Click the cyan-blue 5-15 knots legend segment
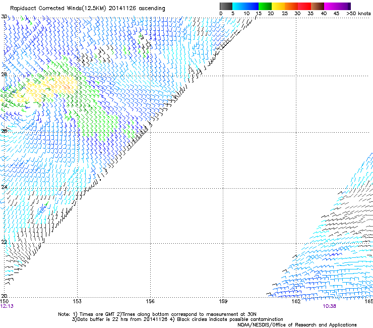 pyautogui.click(x=245, y=6)
